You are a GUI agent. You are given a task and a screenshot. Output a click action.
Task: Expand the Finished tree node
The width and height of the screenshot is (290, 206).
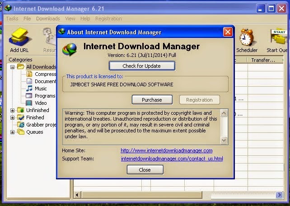pyautogui.click(x=12, y=117)
